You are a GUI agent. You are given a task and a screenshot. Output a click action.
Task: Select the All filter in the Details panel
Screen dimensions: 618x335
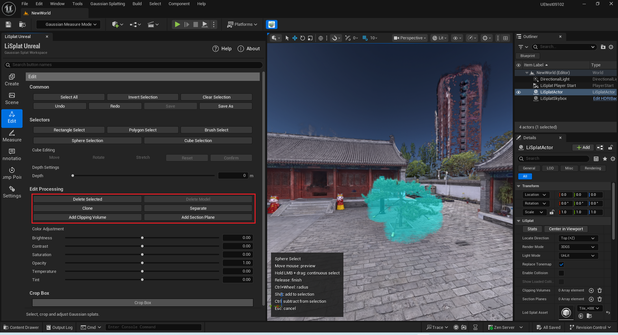(x=525, y=177)
